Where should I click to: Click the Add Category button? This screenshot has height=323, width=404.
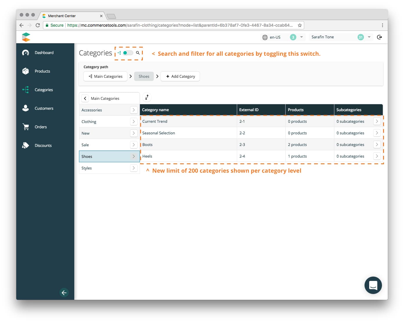180,76
